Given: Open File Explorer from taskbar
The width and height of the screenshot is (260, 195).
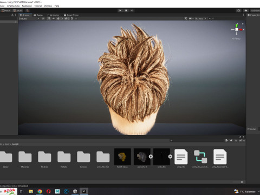Looking at the screenshot, I should 31,191.
